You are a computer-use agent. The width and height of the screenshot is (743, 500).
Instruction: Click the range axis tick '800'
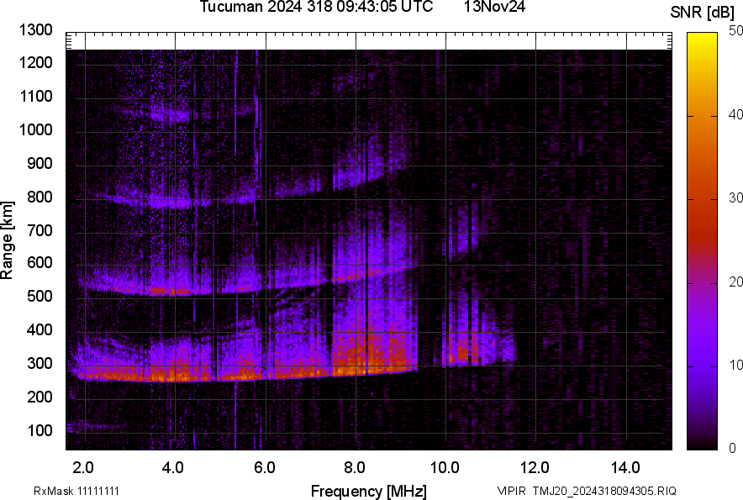pyautogui.click(x=40, y=197)
